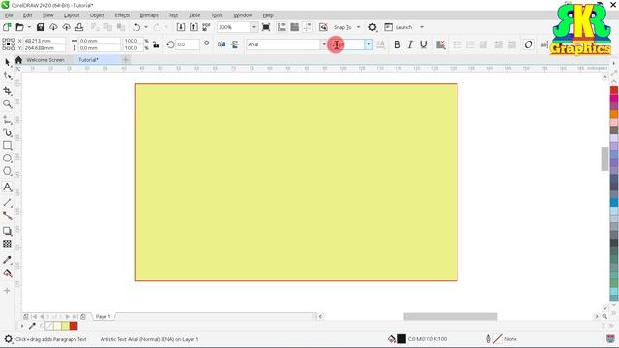Image resolution: width=619 pixels, height=348 pixels.
Task: Expand the Open recent arrow
Action: click(29, 27)
